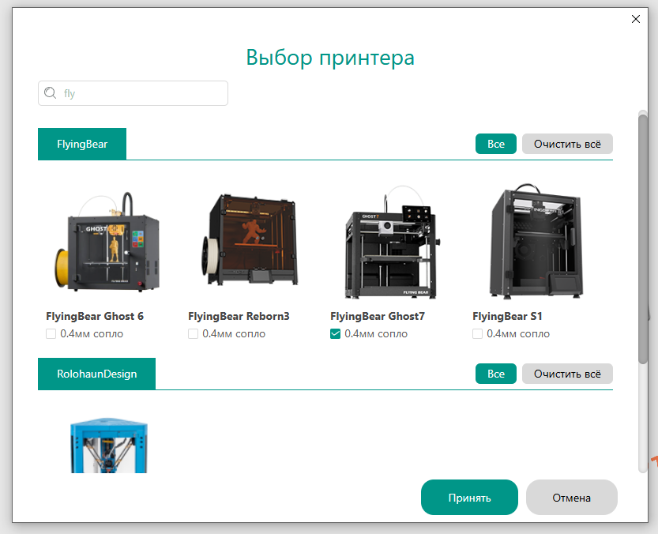
Task: Click the FlyingBear Ghost7 name label
Action: pos(378,316)
